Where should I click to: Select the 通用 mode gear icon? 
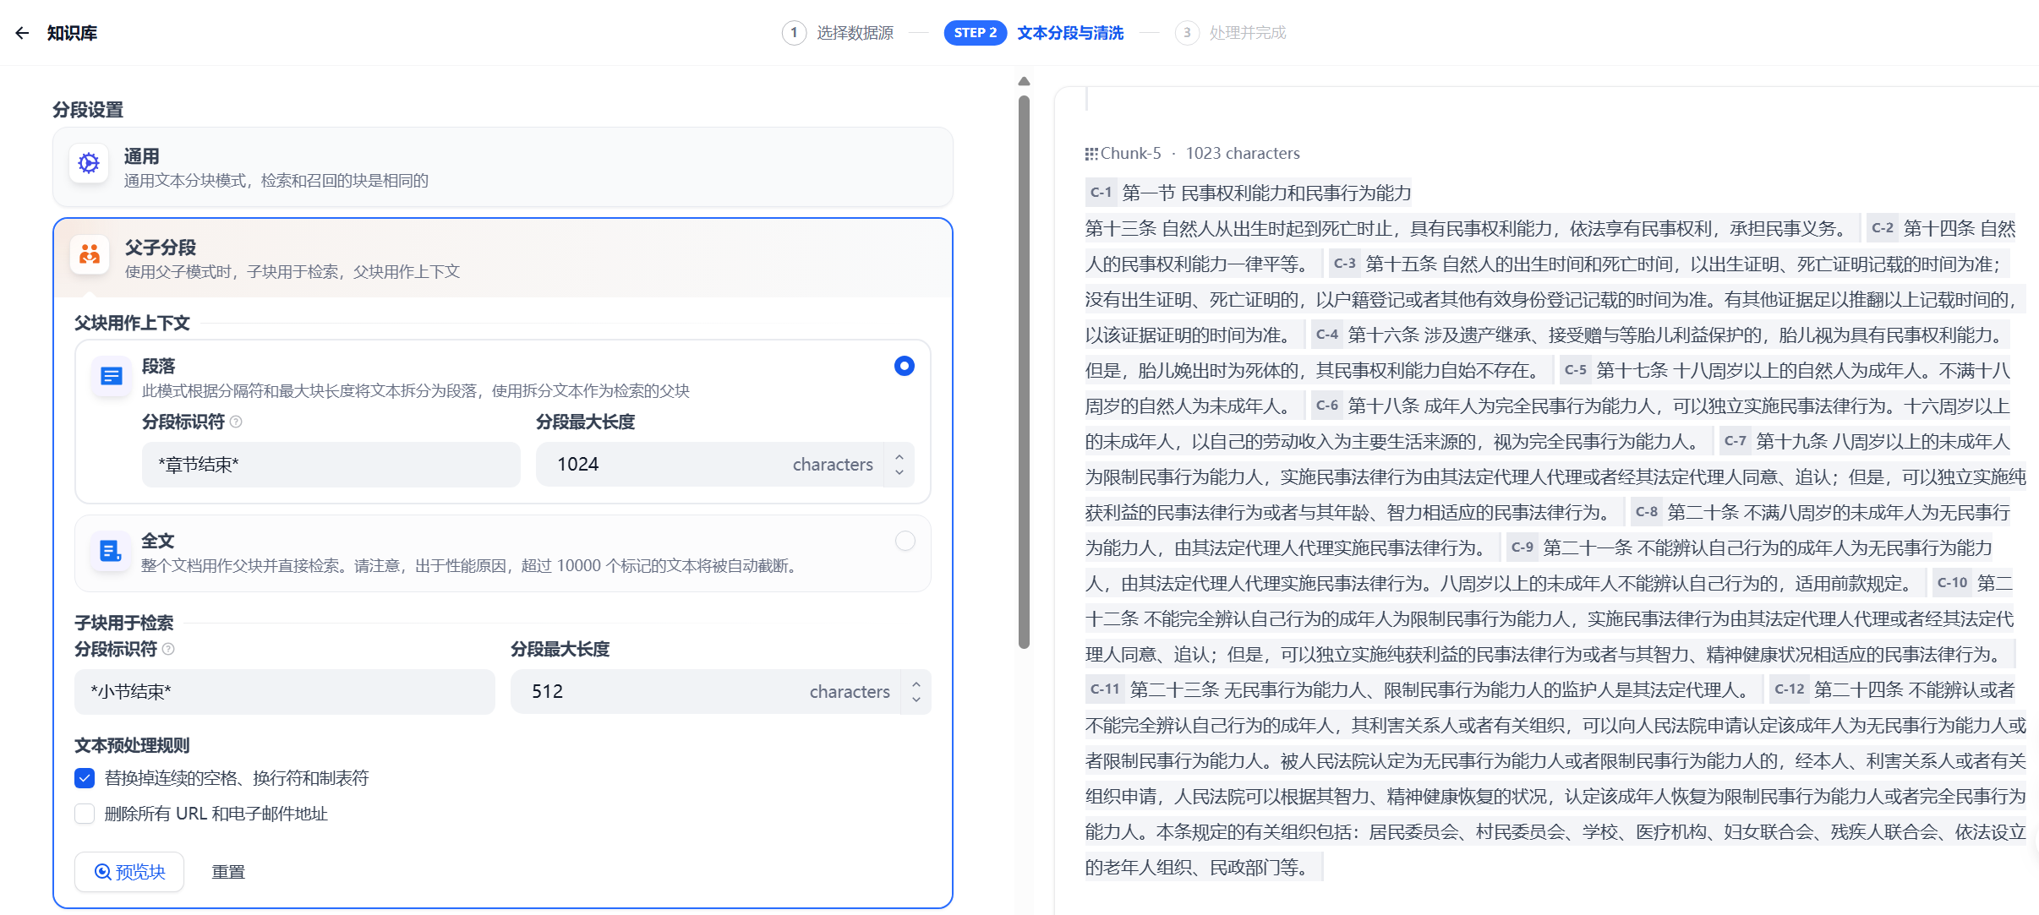pos(89,163)
